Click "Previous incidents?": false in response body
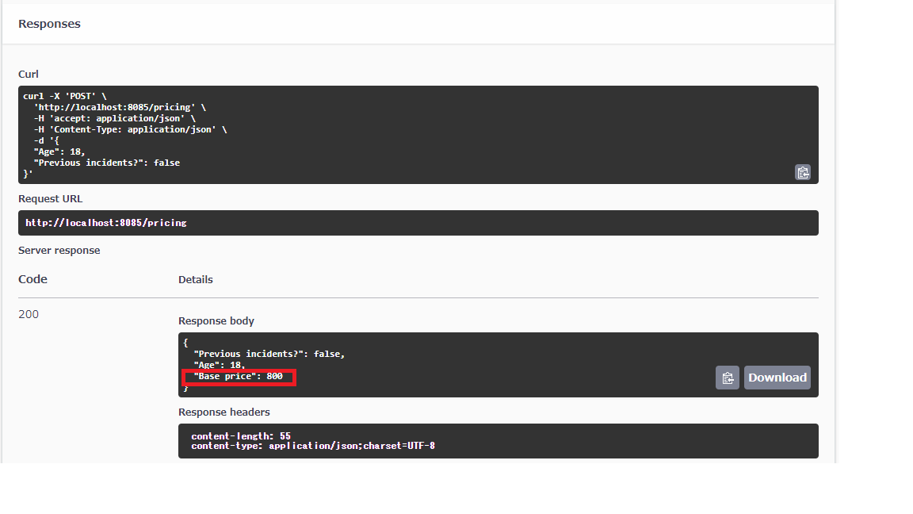This screenshot has width=913, height=514. [x=269, y=354]
